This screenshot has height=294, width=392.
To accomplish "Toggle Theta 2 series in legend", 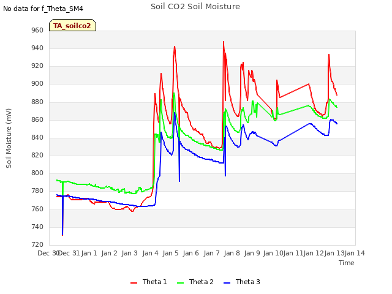I will [x=195, y=282].
